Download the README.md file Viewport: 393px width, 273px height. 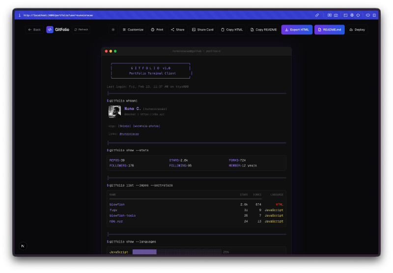click(330, 29)
